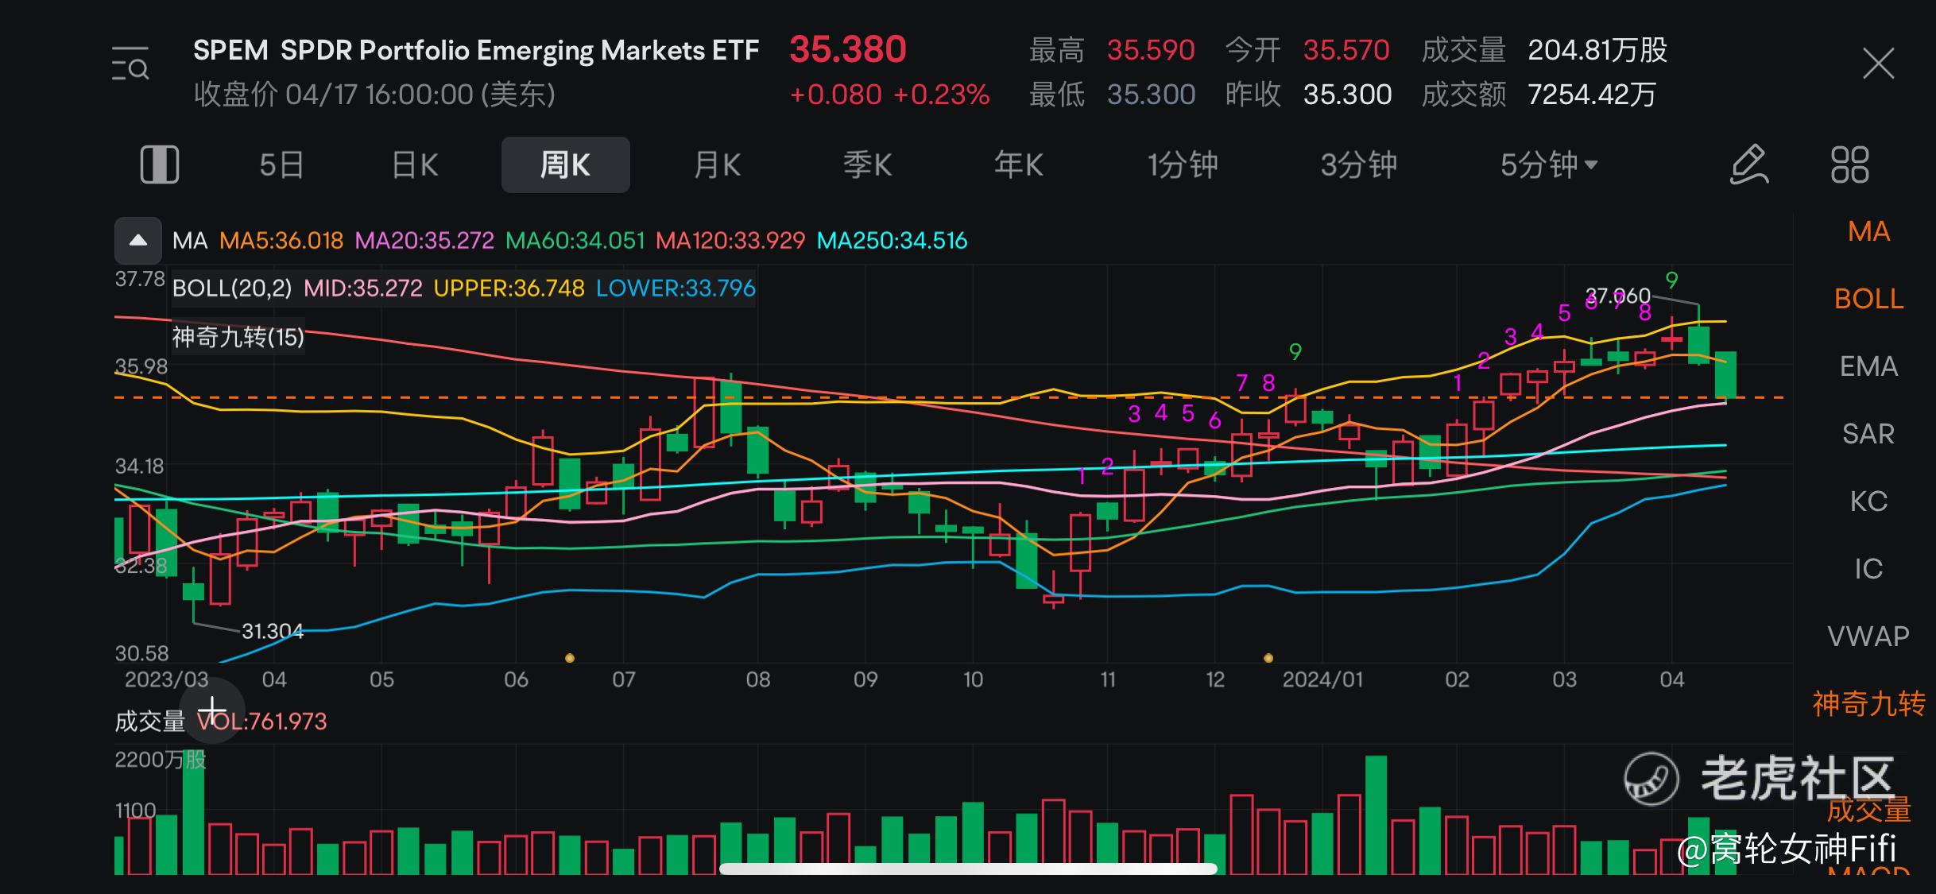
Task: Open the four-square indicator grid icon
Action: [1849, 164]
